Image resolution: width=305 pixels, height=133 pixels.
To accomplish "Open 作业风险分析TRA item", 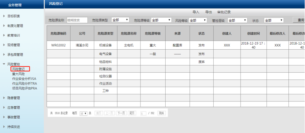I will [24, 83].
